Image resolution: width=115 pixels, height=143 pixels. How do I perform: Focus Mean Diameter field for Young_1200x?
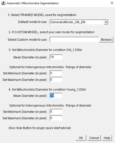(56, 96)
